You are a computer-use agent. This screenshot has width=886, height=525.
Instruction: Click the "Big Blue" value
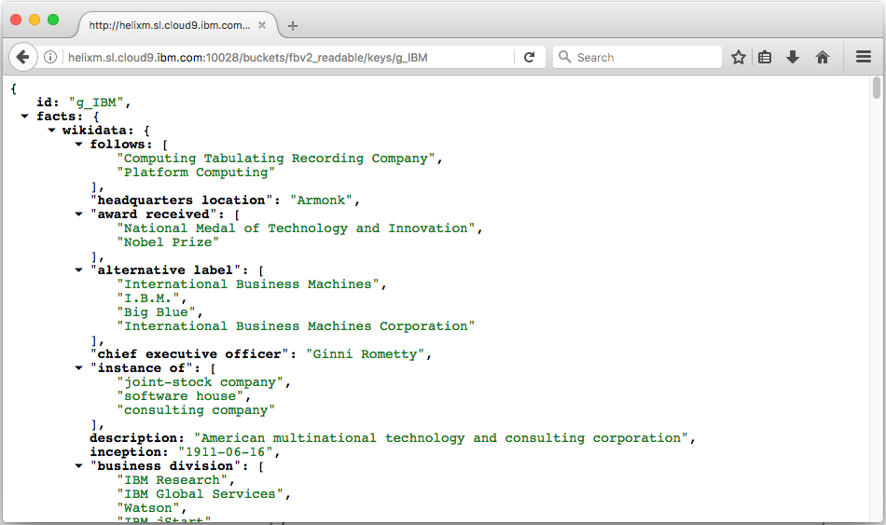tap(156, 312)
